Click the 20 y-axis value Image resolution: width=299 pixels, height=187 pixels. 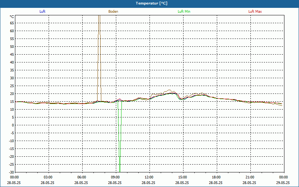[12, 94]
